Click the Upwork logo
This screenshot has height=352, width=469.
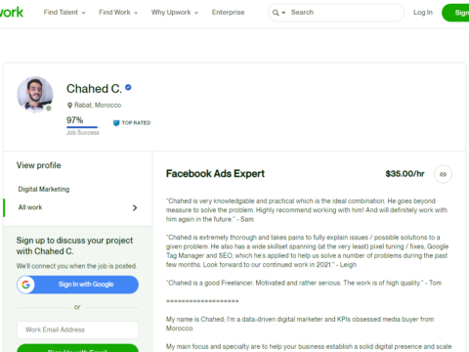(x=11, y=13)
